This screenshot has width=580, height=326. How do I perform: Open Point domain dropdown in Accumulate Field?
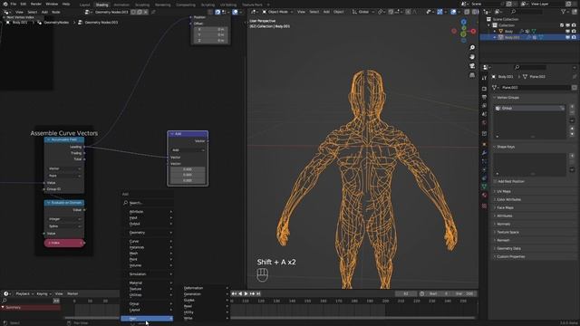click(x=64, y=176)
